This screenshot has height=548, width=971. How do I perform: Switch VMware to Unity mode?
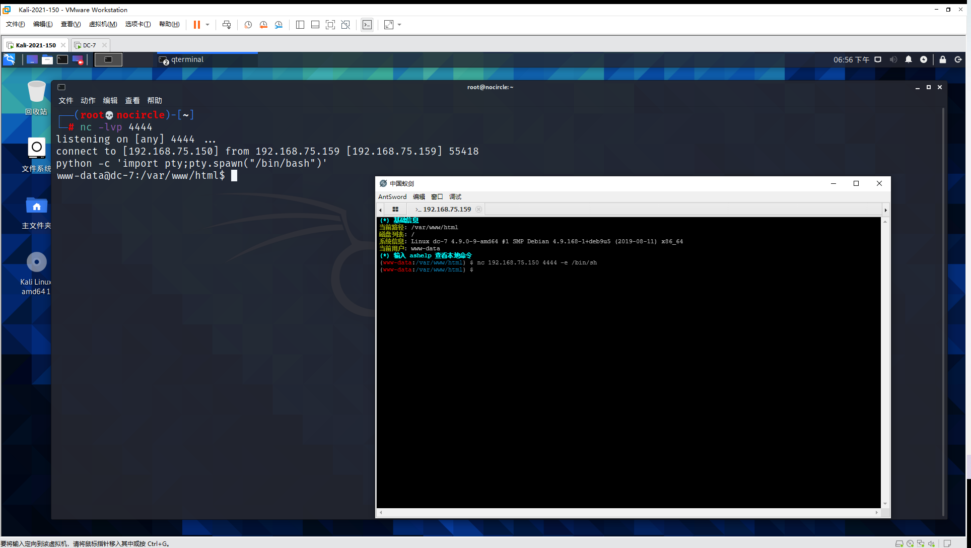[345, 25]
